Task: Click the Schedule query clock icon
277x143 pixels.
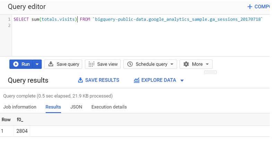Action: [x=130, y=64]
